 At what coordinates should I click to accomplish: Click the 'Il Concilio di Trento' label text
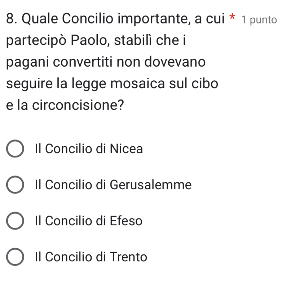(x=91, y=257)
